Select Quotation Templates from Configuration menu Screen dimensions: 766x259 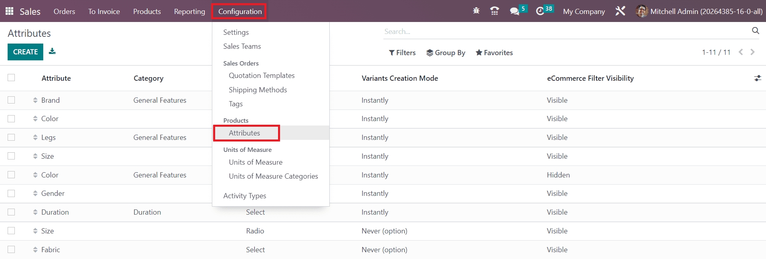tap(262, 76)
